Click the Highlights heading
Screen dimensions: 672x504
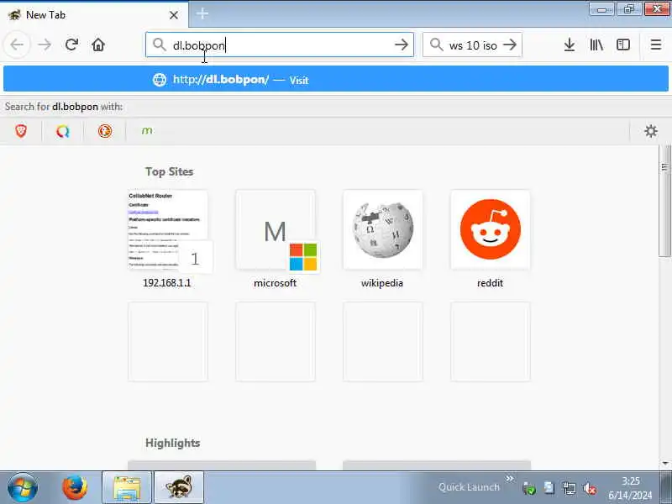coord(173,443)
